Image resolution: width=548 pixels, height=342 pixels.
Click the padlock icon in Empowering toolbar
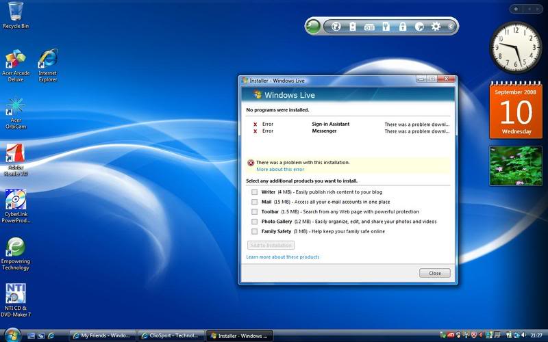pos(403,27)
